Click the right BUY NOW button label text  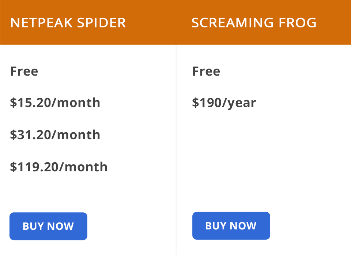pyautogui.click(x=231, y=226)
